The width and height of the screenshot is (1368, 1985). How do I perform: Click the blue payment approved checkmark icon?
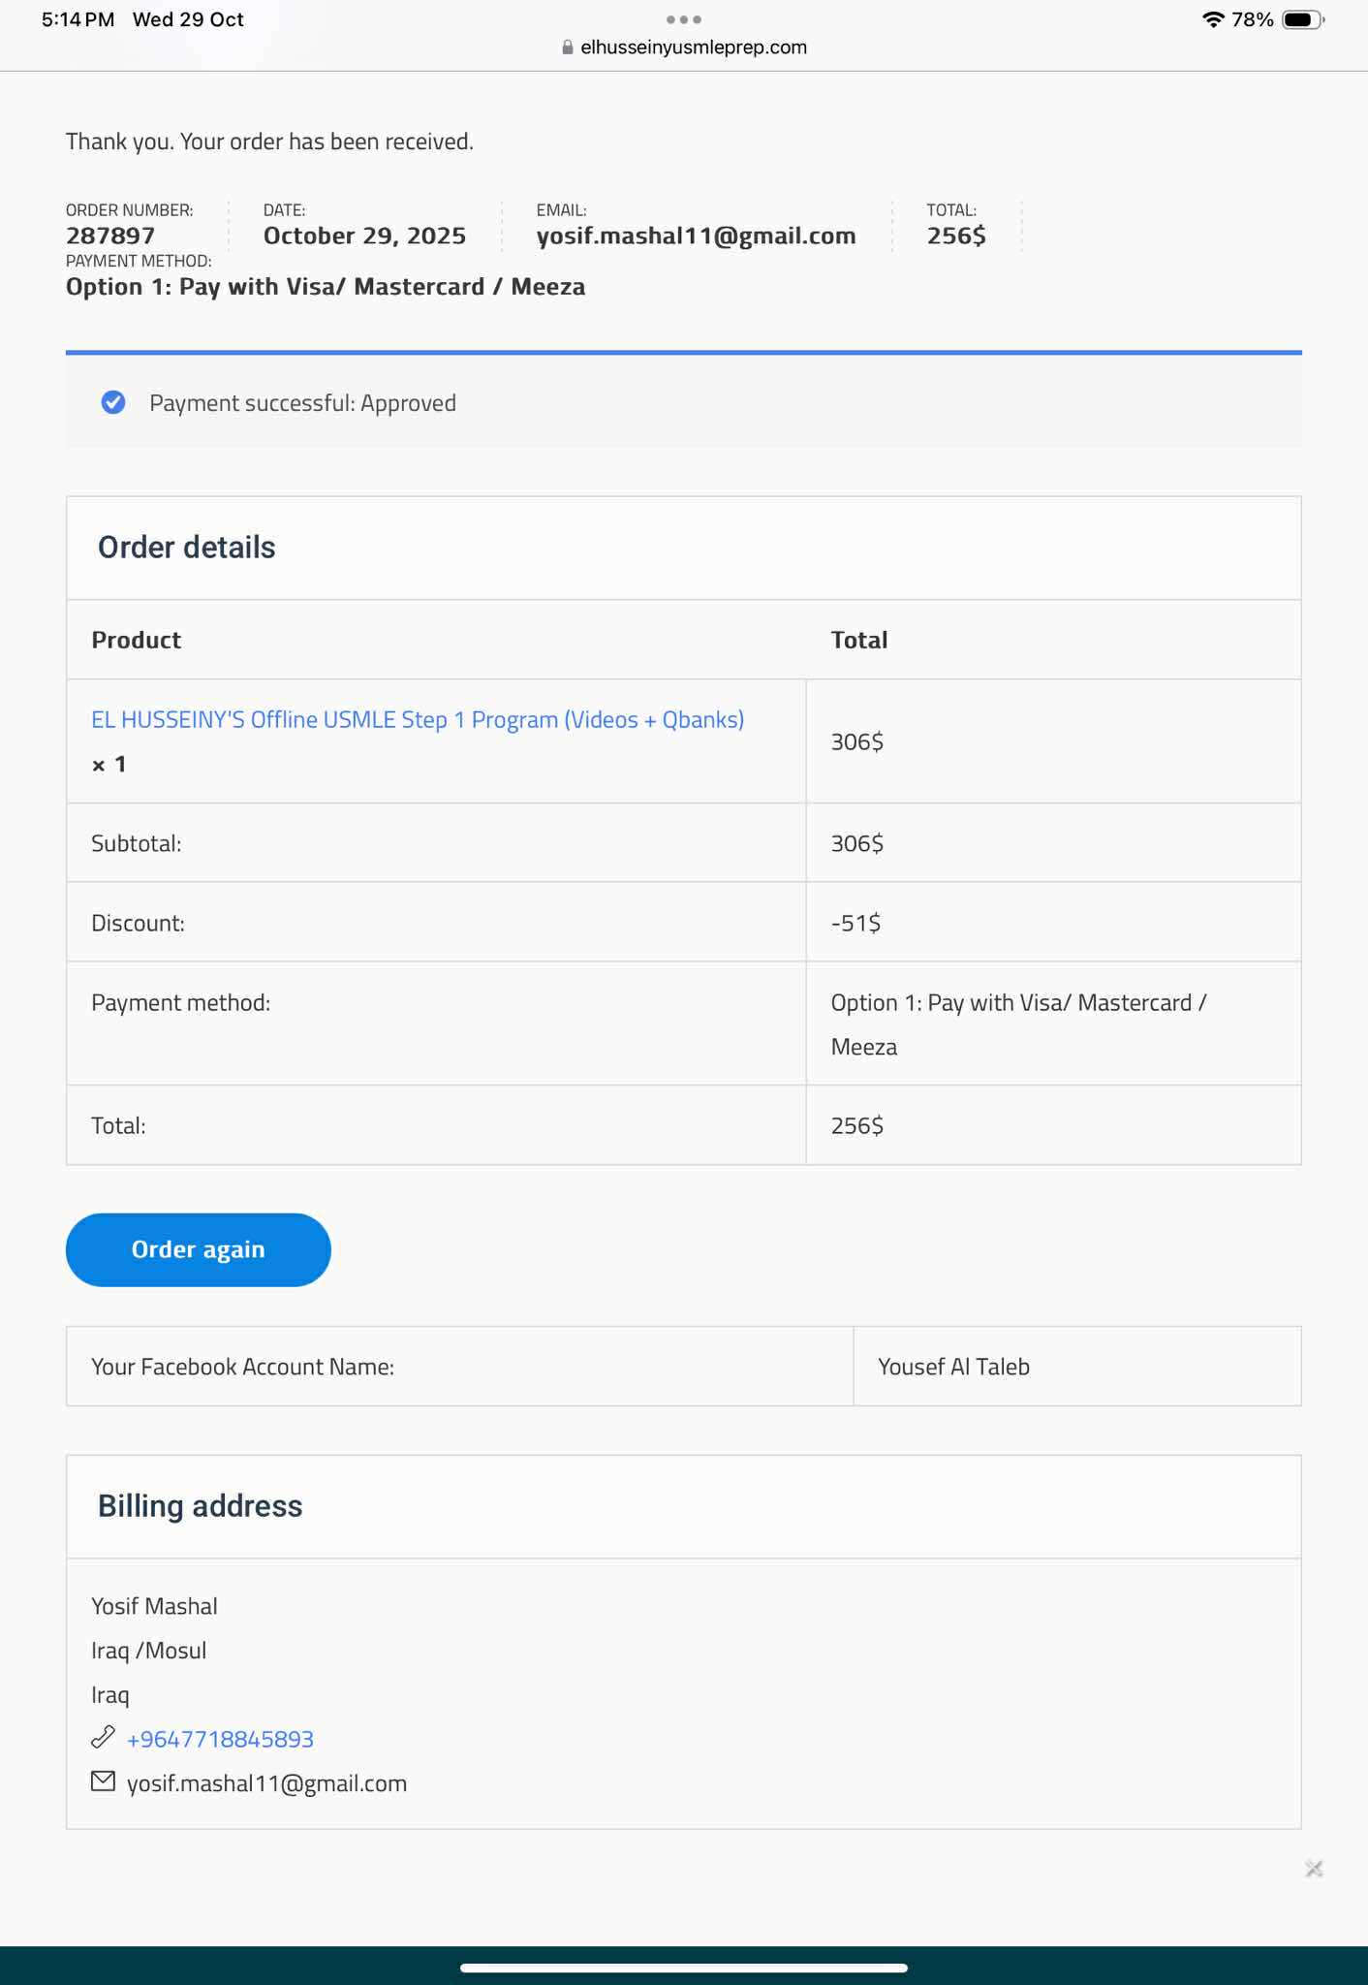(x=113, y=402)
